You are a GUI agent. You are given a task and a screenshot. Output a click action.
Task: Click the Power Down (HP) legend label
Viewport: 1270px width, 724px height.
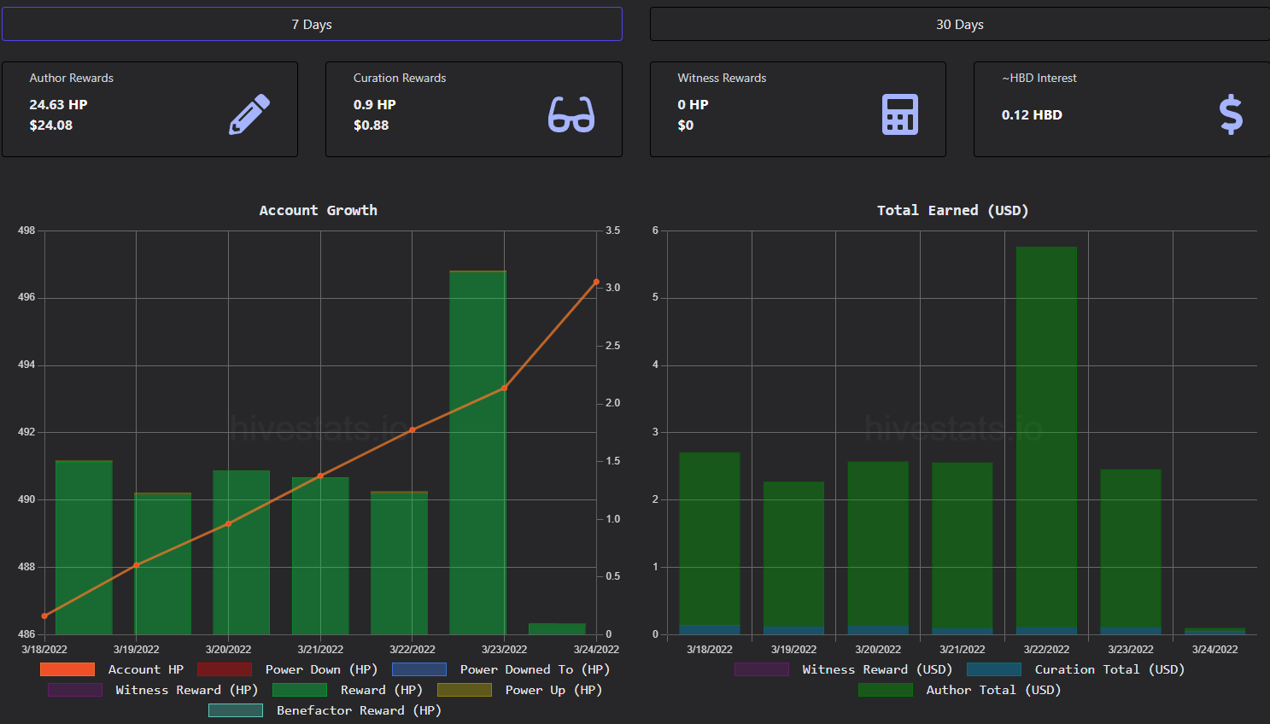321,669
